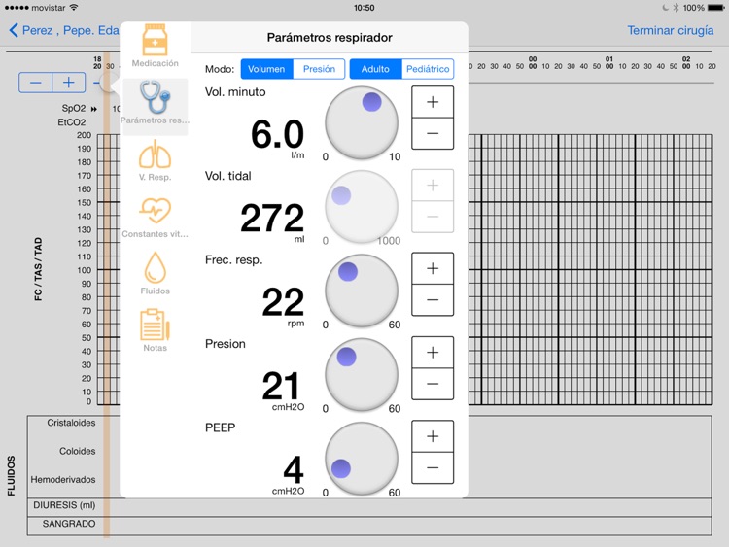Open the Medicación pill bottle icon

(x=155, y=41)
